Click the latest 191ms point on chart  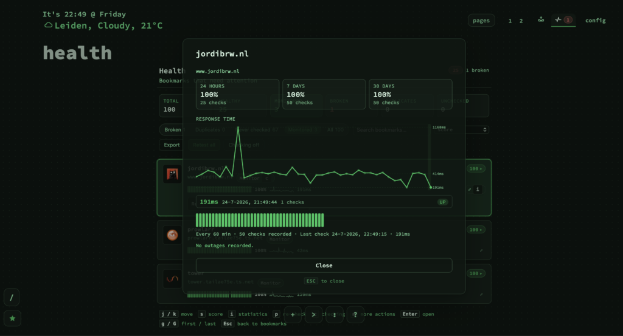[x=431, y=187]
